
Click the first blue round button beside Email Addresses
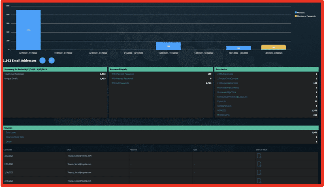click(42, 60)
